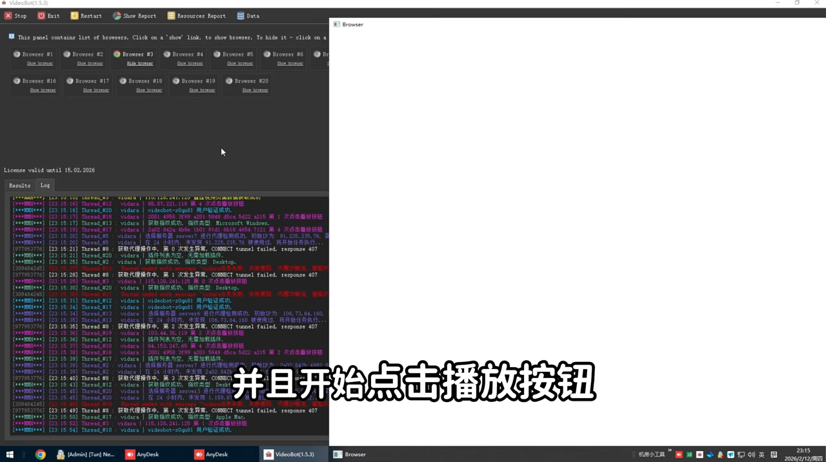Click the Browser #17 globe icon
This screenshot has width=826, height=462.
[70, 81]
